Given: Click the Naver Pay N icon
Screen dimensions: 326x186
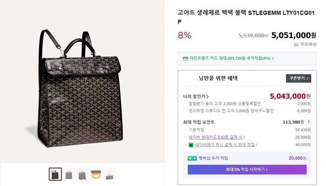Looking at the screenshot, I should [192, 145].
